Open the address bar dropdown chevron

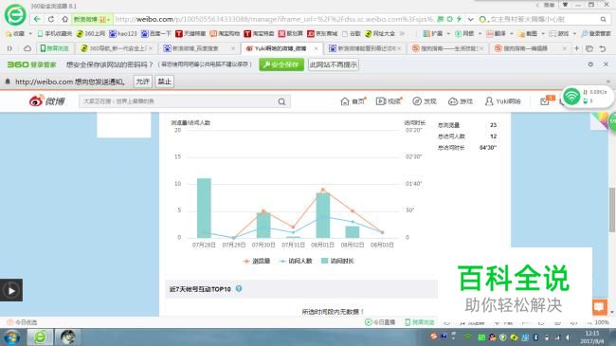coord(470,19)
